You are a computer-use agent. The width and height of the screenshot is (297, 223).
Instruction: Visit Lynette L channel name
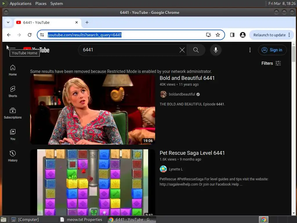[176, 169]
